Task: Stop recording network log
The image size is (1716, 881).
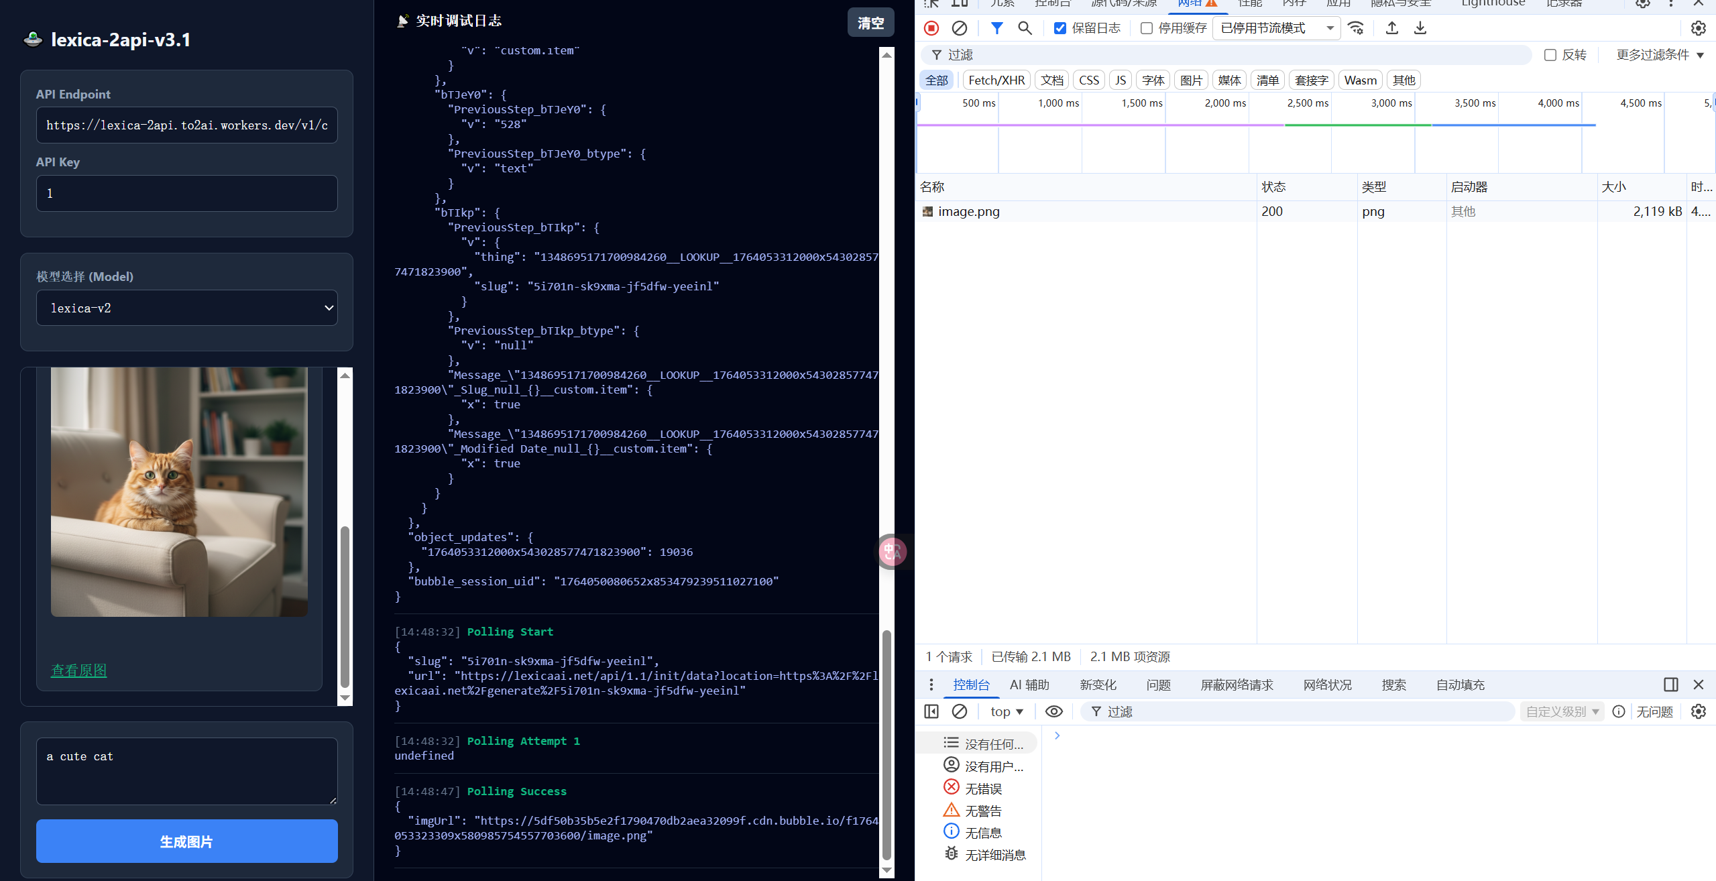Action: 931,28
